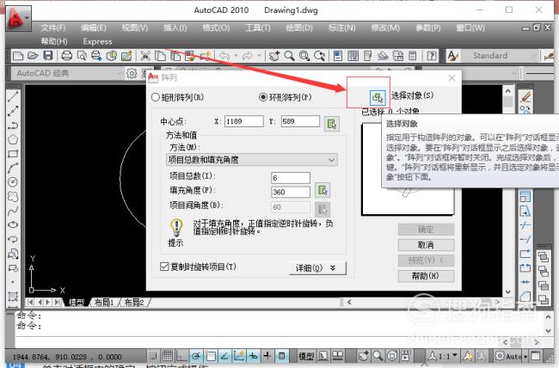
Task: Open the Edit (E) menu
Action: pos(93,28)
